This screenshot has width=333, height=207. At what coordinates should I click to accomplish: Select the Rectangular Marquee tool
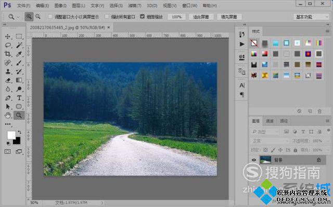[x=19, y=36]
